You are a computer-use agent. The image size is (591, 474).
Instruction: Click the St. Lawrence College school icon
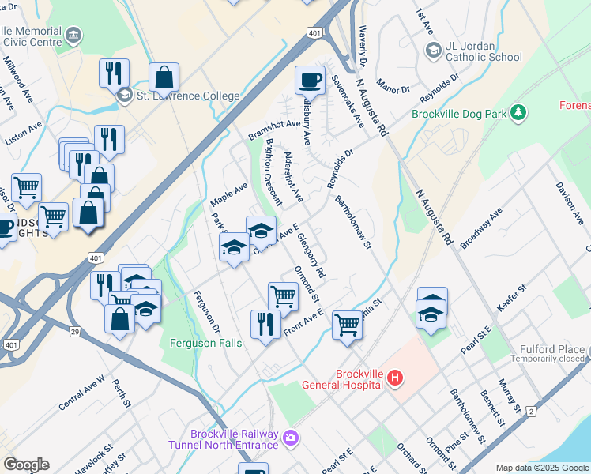(124, 96)
